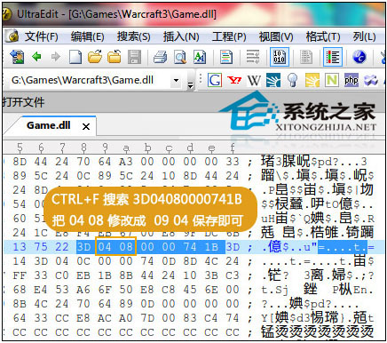
Task: Click the document icon left of 文件 menu
Action: [x=12, y=36]
